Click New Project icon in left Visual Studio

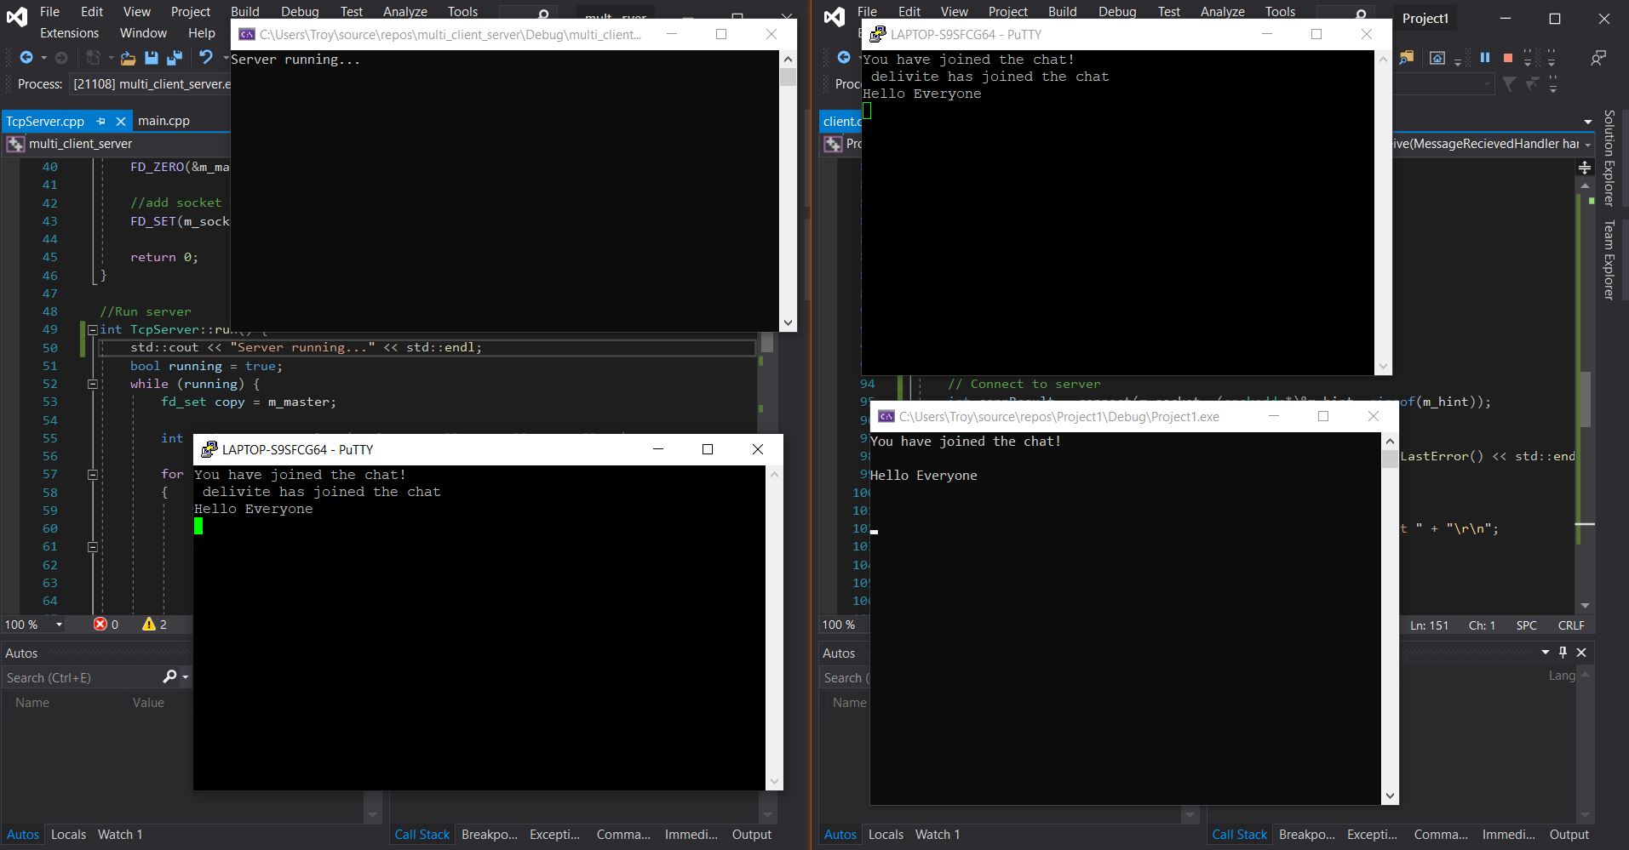coord(94,57)
